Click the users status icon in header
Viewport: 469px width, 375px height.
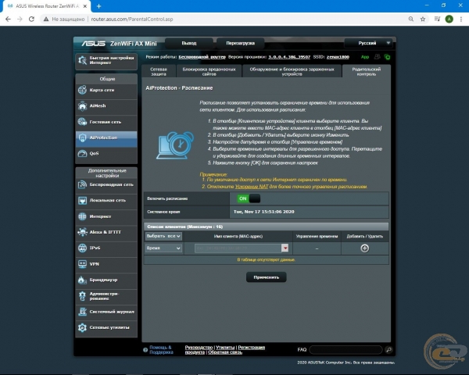[378, 57]
